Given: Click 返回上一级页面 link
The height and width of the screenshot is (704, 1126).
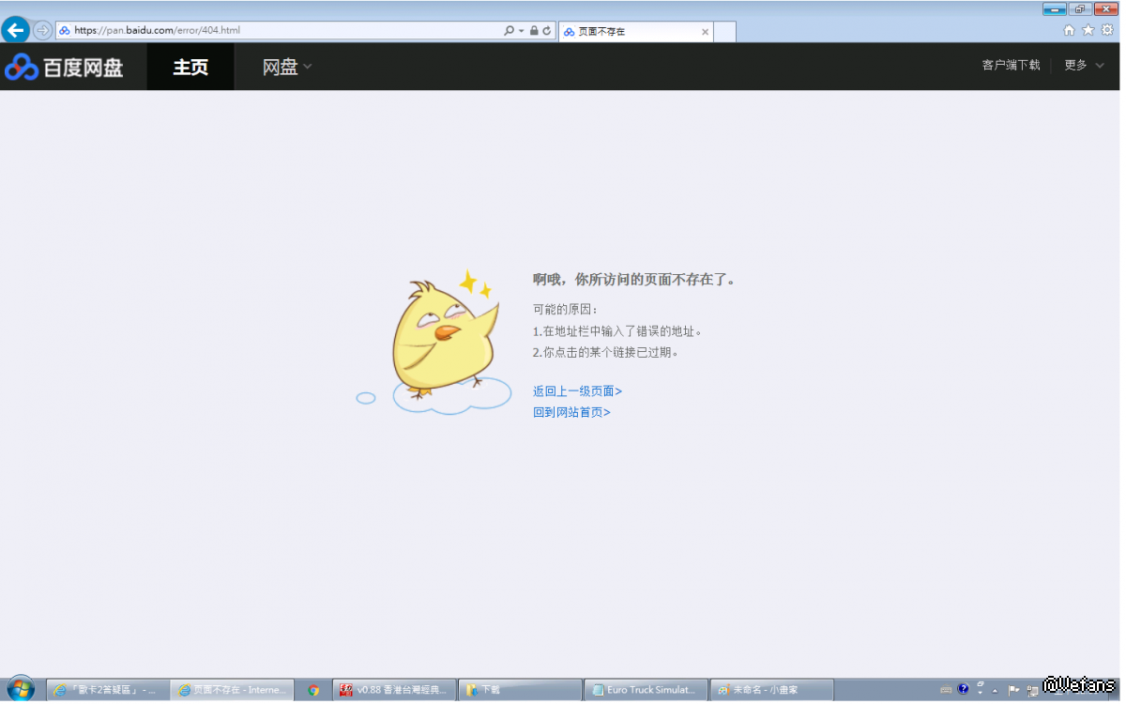Looking at the screenshot, I should pyautogui.click(x=577, y=391).
